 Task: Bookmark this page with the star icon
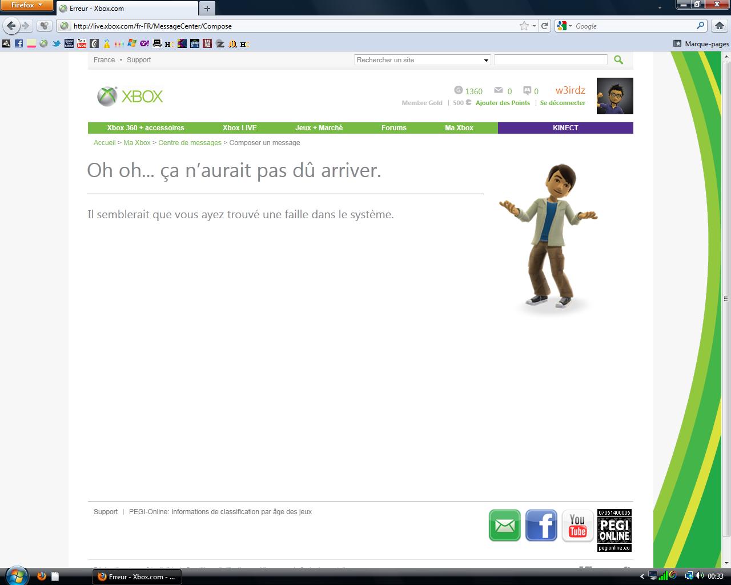(524, 26)
